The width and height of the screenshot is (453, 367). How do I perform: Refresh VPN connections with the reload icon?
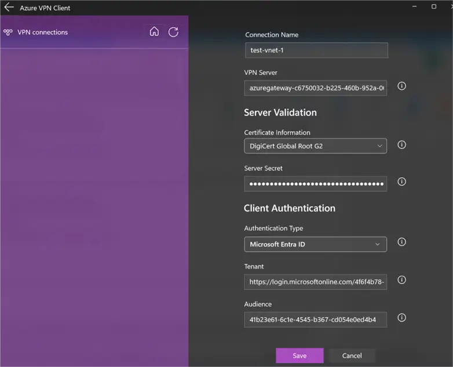click(173, 32)
